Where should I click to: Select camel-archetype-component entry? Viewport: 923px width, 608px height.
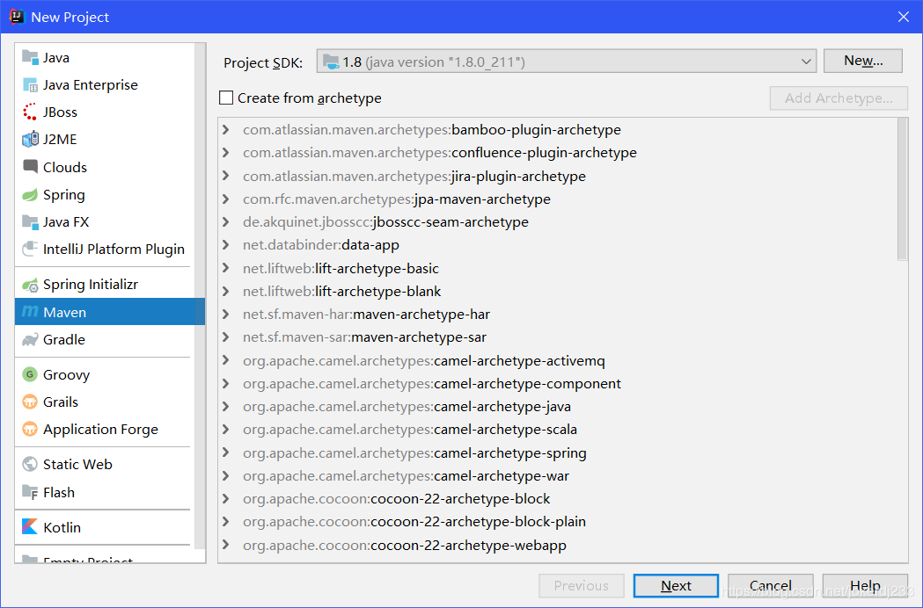(x=431, y=383)
